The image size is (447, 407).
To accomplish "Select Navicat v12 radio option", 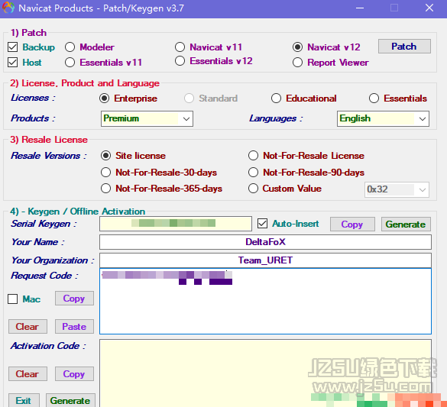I will 297,47.
